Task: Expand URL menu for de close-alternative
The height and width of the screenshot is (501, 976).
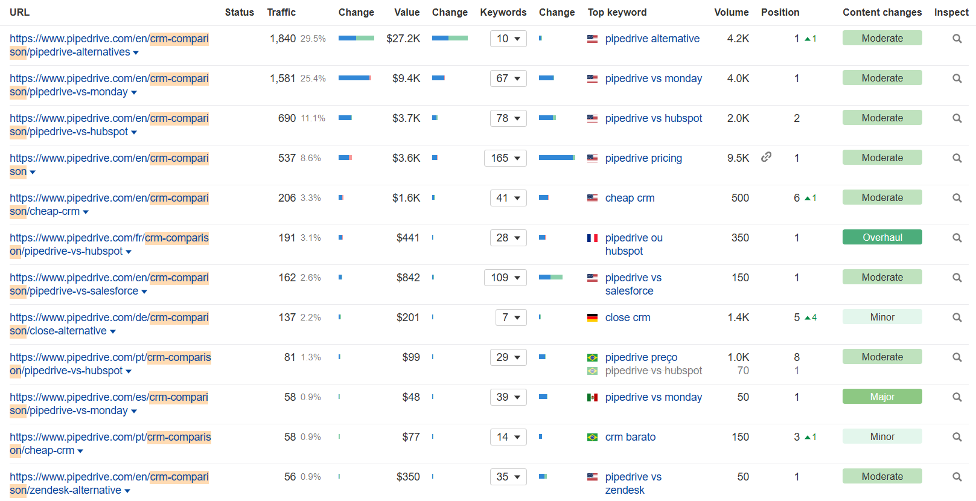Action: point(113,332)
